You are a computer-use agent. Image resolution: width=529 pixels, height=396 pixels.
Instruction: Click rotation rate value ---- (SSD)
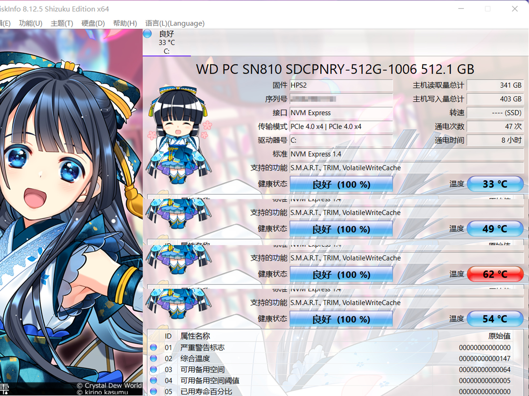(495, 113)
